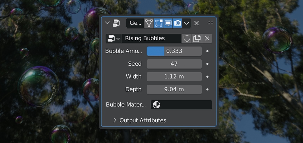Toggle fake user shield icon

pyautogui.click(x=187, y=39)
